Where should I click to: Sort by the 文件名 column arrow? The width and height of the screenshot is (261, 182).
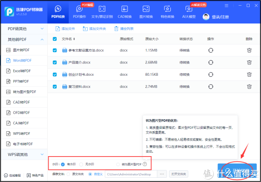click(74, 39)
